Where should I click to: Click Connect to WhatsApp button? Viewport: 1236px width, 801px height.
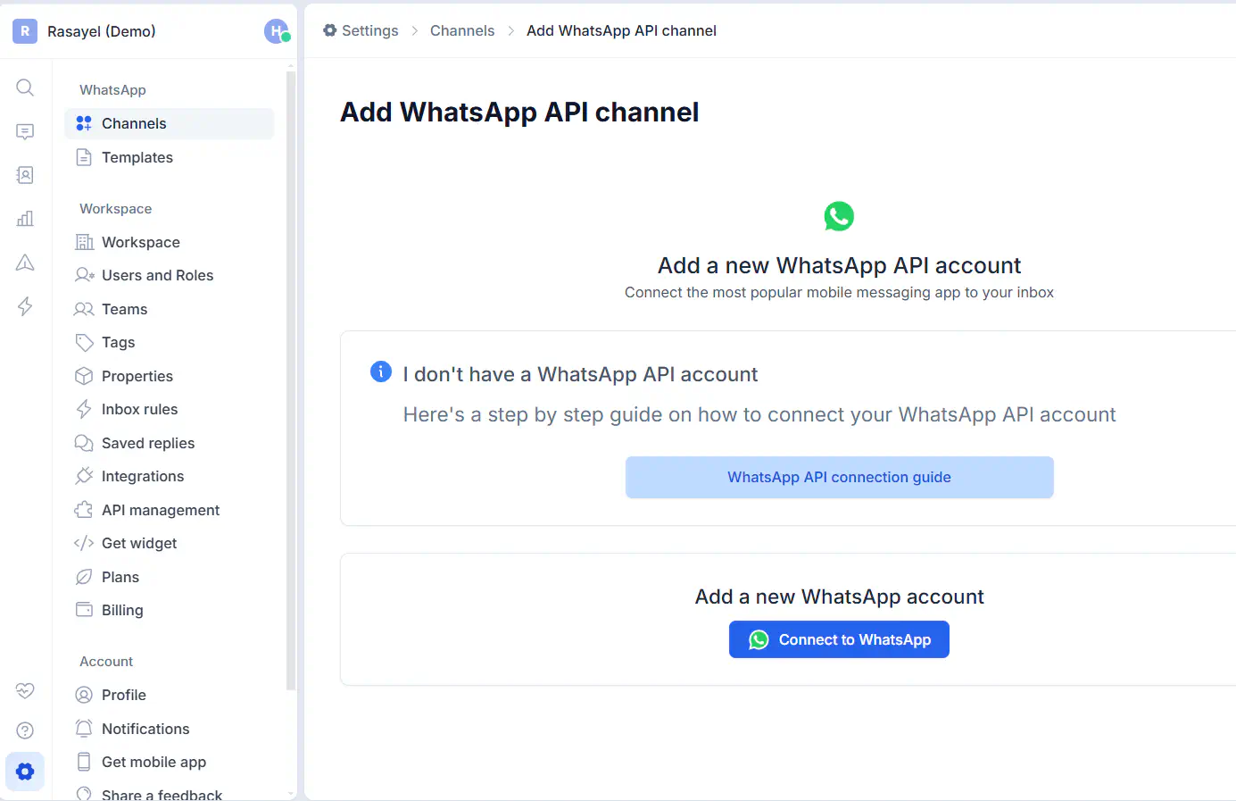click(839, 639)
